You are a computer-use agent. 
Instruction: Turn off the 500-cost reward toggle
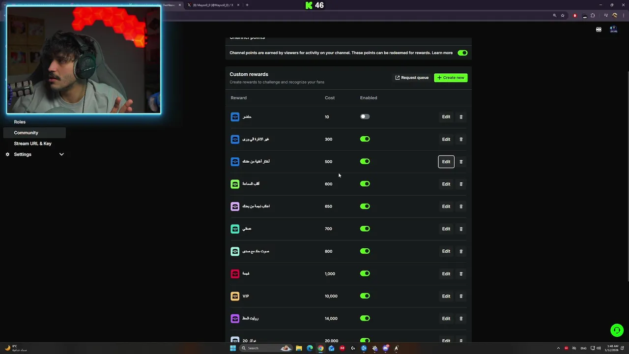[x=365, y=161]
